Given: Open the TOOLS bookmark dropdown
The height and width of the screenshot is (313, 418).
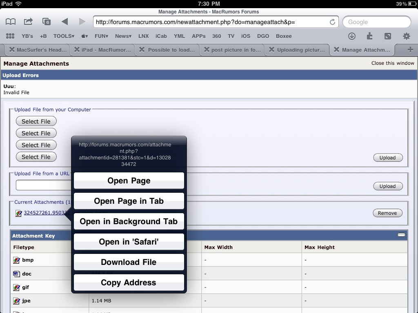Looking at the screenshot, I should [64, 36].
